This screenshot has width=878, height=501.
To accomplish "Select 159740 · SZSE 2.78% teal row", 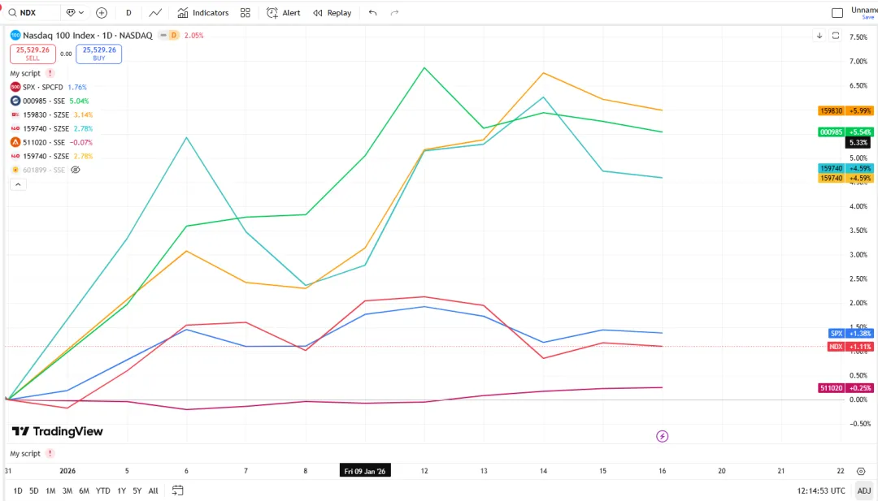I will [51, 128].
